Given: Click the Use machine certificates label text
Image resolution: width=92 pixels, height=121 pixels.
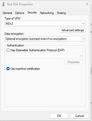Looking at the screenshot, I should pyautogui.click(x=25, y=69).
